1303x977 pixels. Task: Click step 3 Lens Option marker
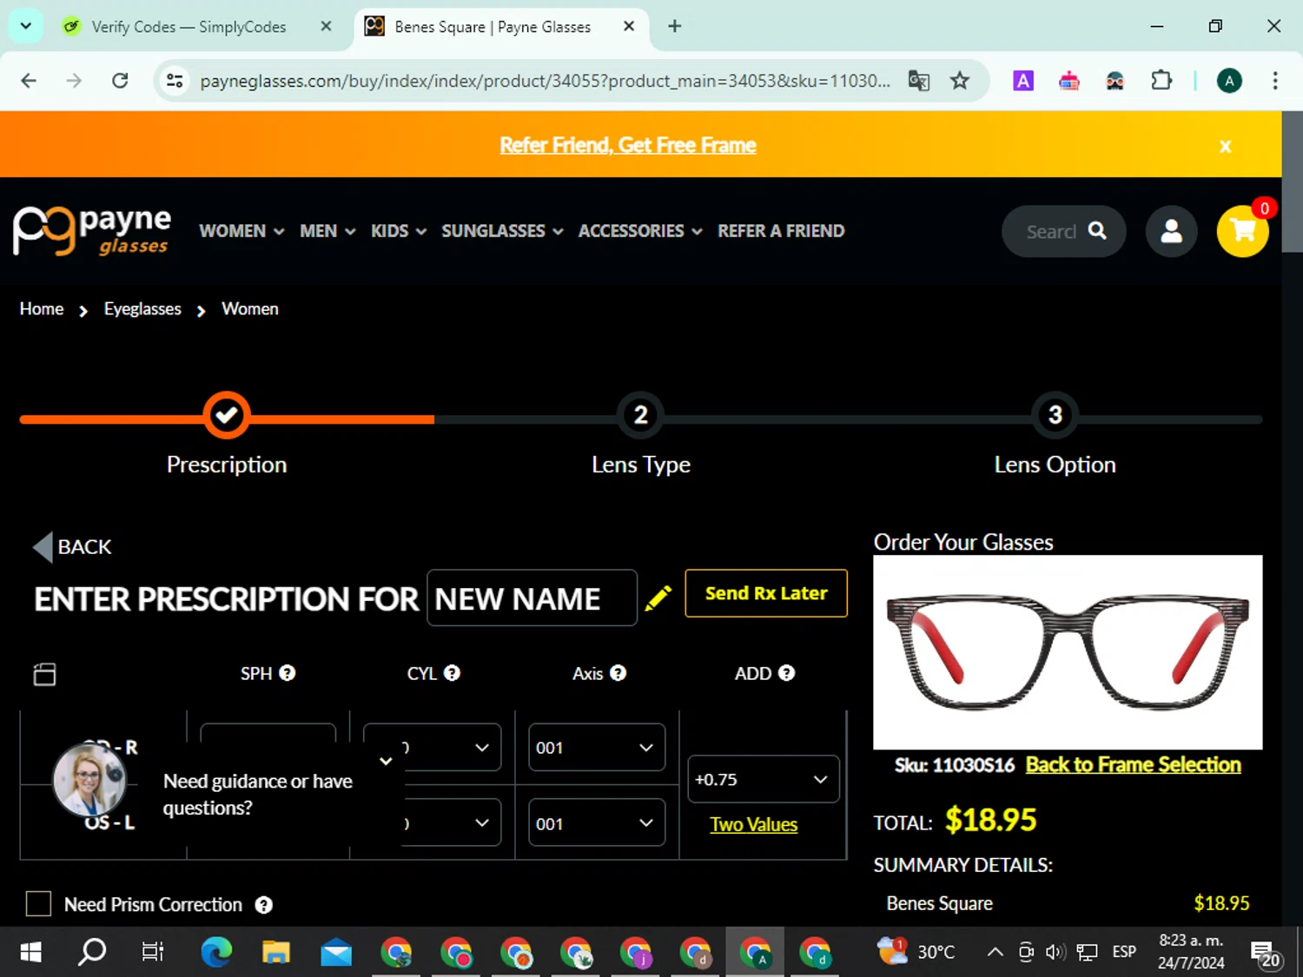click(1055, 416)
